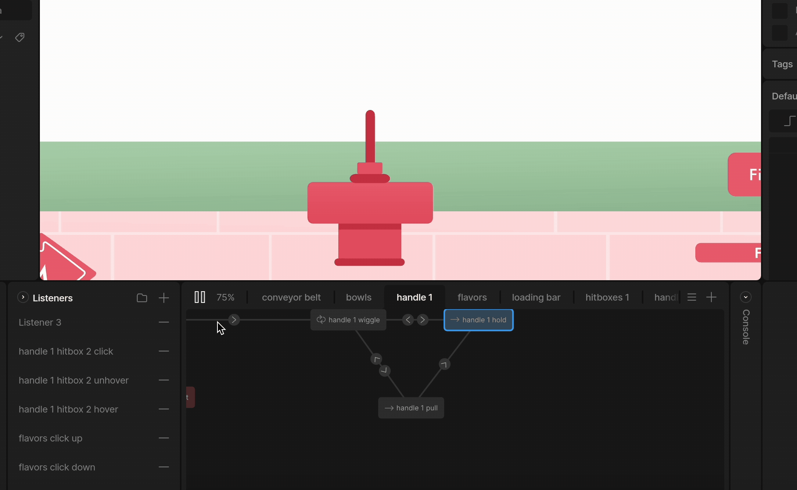The image size is (797, 490).
Task: Select the transition from hold to pull
Action: 444,364
